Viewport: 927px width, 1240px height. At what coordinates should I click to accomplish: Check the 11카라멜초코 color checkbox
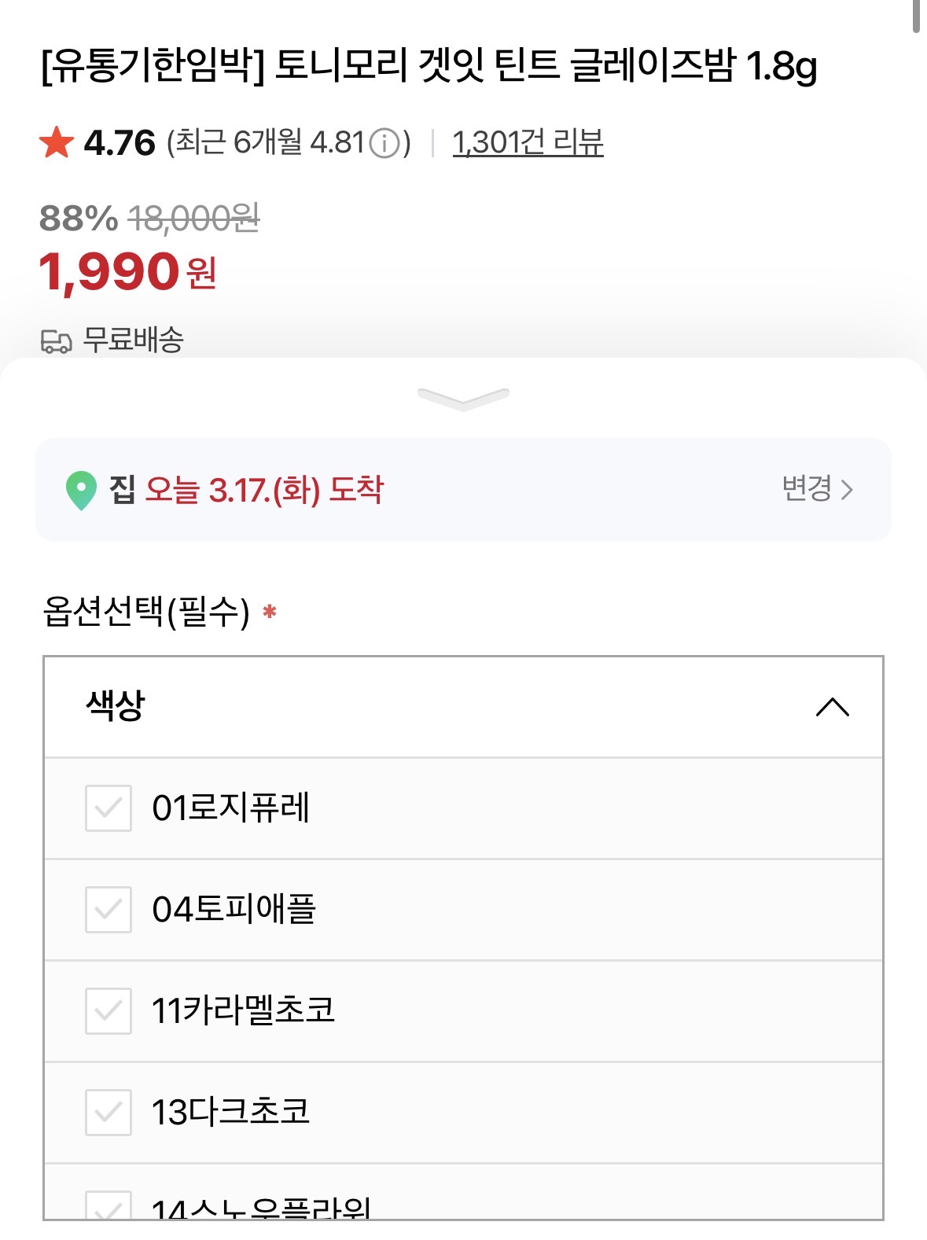tap(109, 1010)
